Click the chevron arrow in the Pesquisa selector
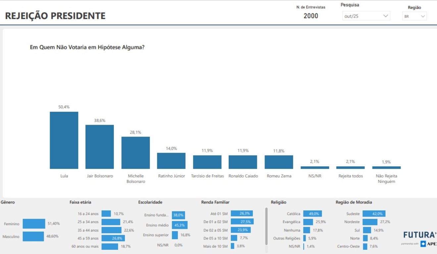Screen dimensions: 437x254 pos(385,16)
